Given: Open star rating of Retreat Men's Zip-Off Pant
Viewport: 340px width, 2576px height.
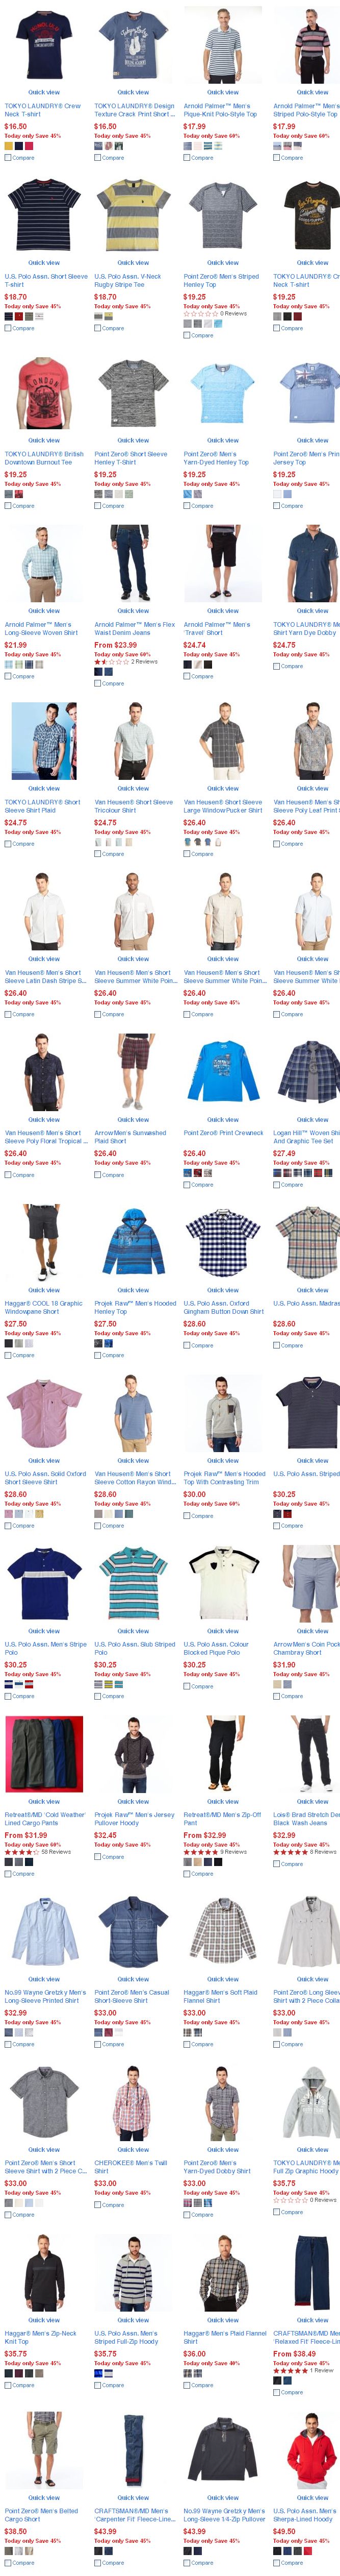Looking at the screenshot, I should pos(200,1852).
